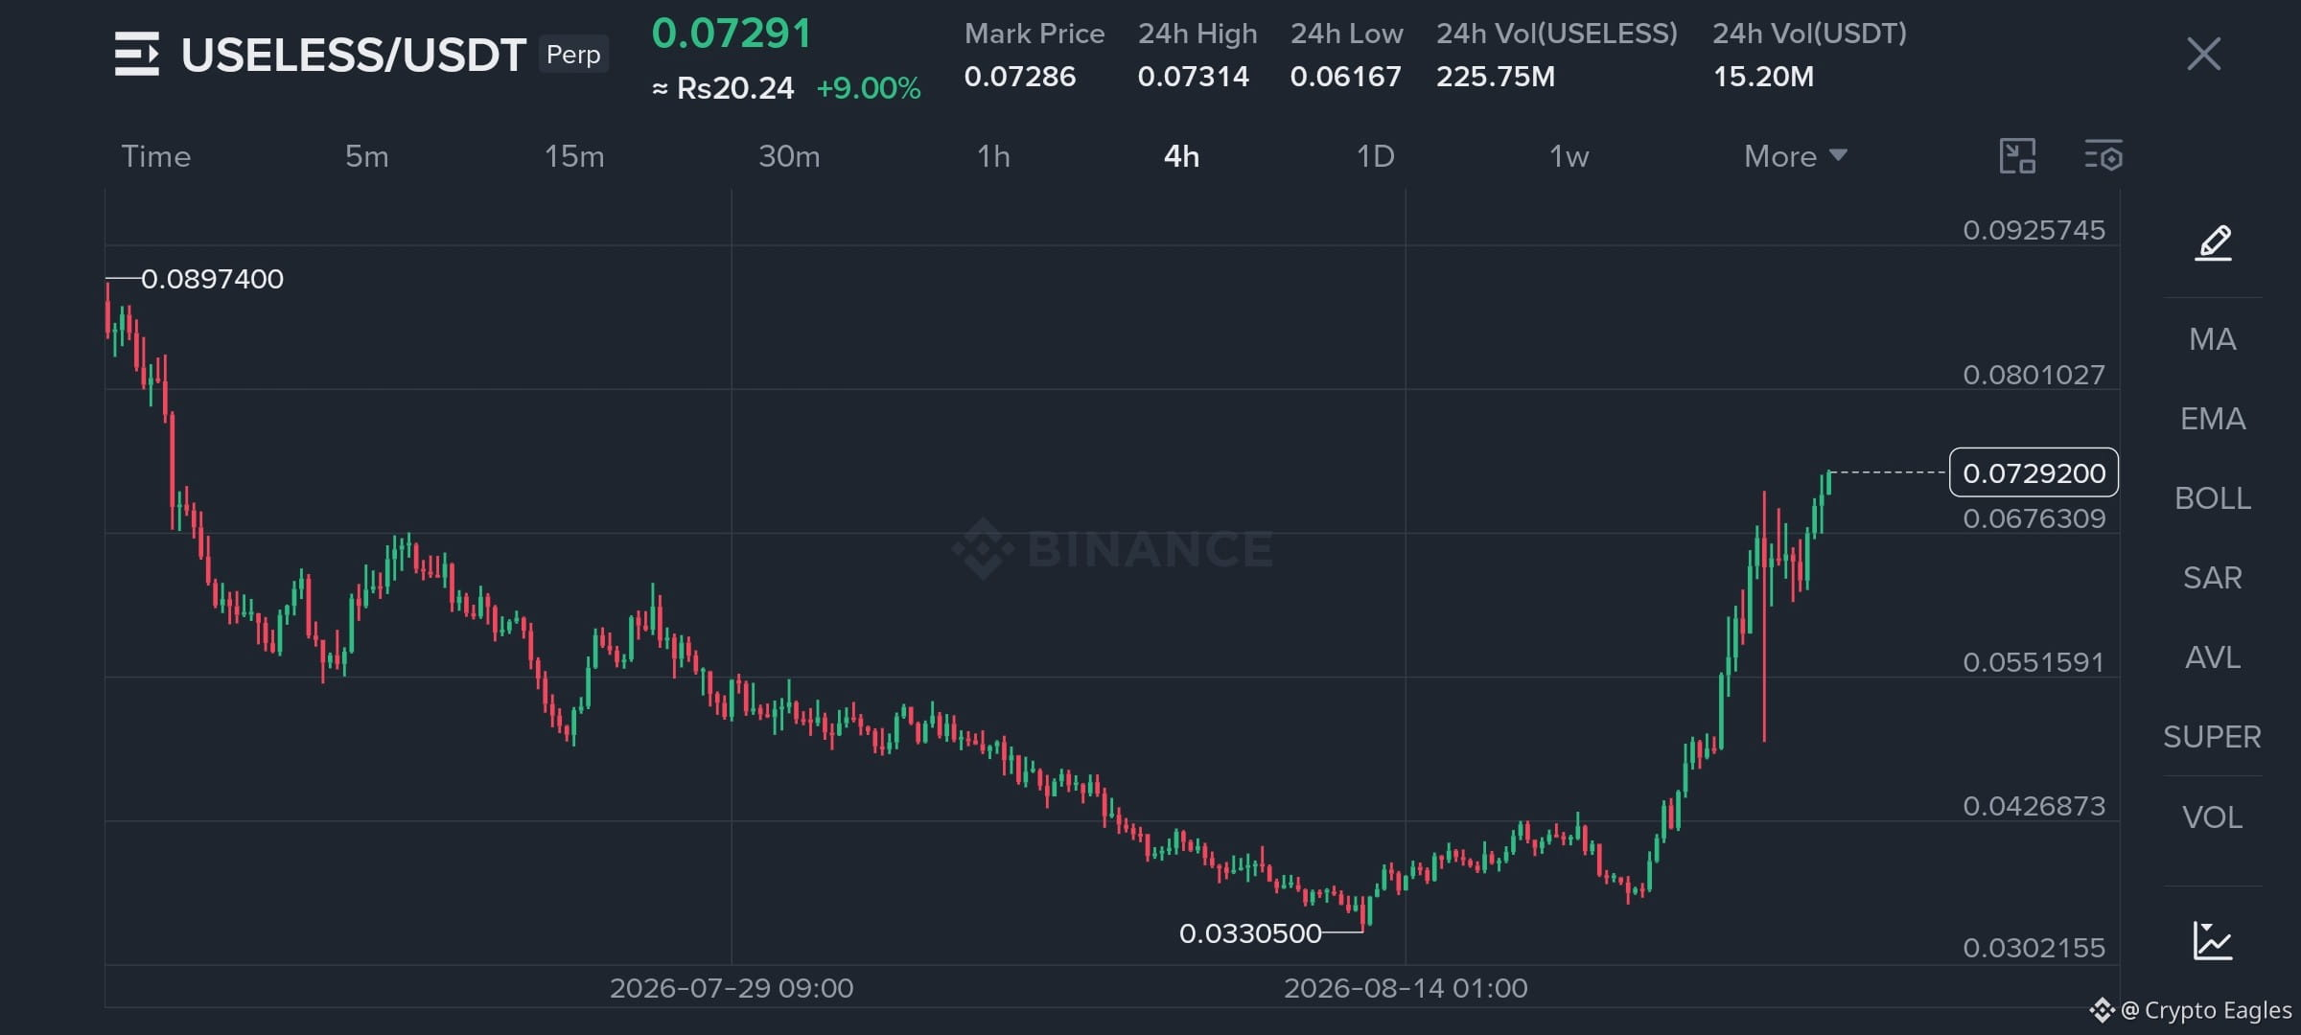Toggle the EMA indicator
The height and width of the screenshot is (1035, 2301).
point(2213,419)
